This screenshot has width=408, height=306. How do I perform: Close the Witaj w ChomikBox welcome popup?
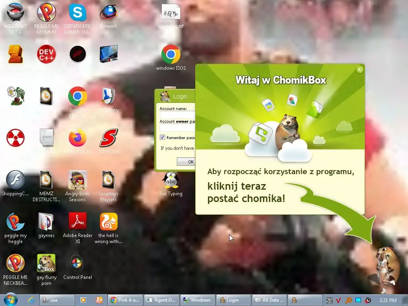click(359, 69)
